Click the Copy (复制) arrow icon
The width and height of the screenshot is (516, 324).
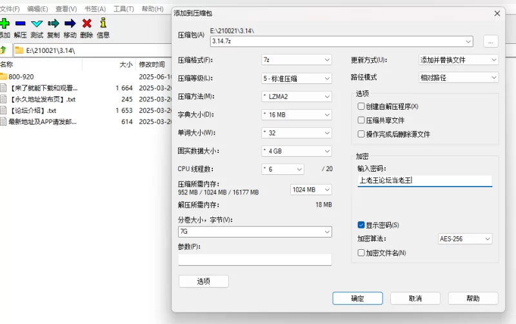pyautogui.click(x=54, y=23)
